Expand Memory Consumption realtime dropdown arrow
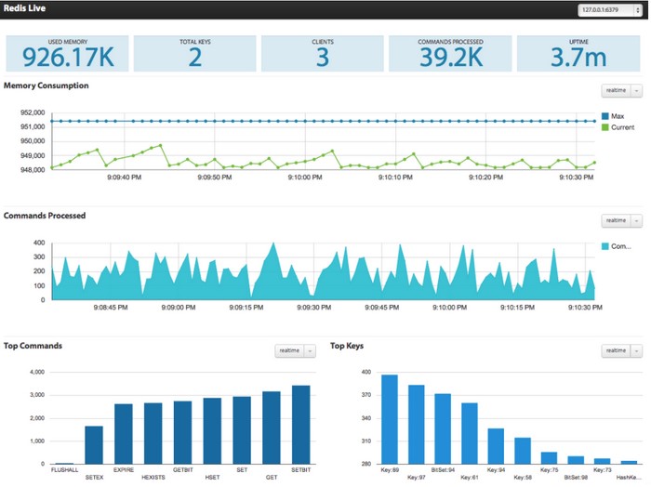The image size is (651, 487). coord(636,90)
